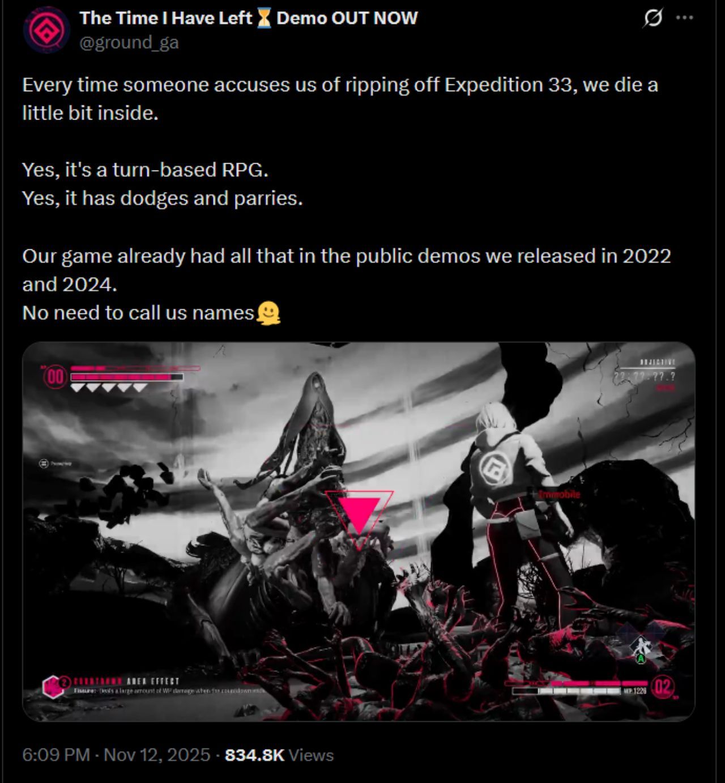Click the Objective timer readout
Viewport: 725px width, 783px height.
(645, 376)
